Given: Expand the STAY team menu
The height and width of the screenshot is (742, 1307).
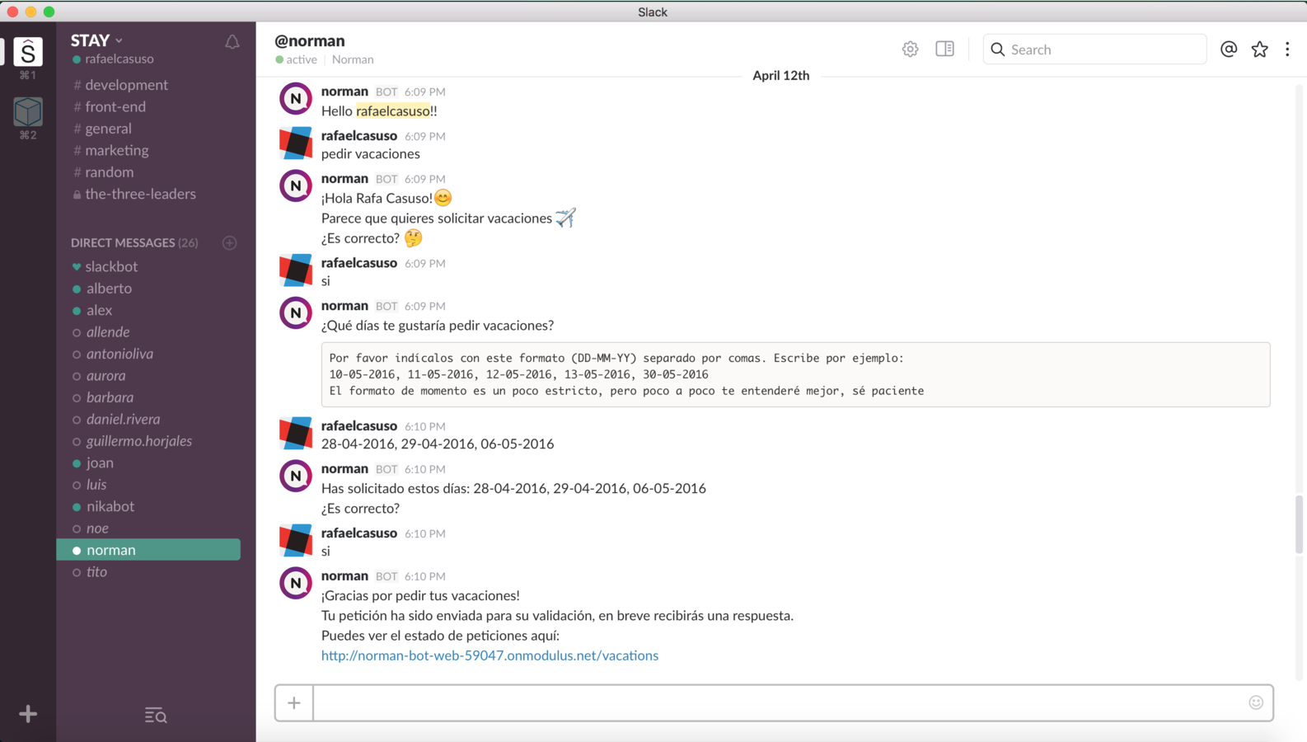Looking at the screenshot, I should click(96, 40).
